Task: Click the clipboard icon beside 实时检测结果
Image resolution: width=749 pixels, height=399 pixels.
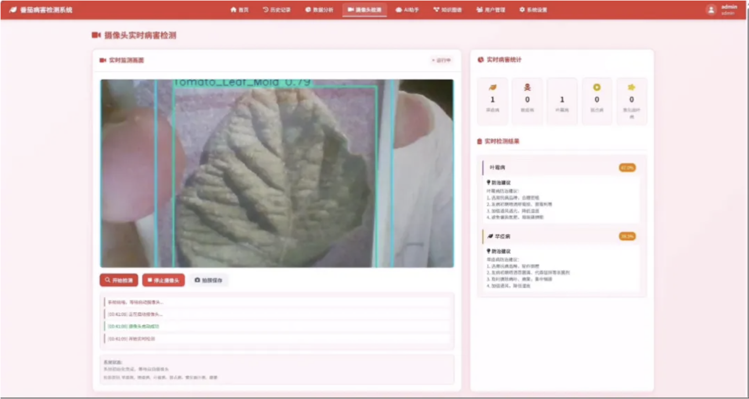Action: coord(480,142)
